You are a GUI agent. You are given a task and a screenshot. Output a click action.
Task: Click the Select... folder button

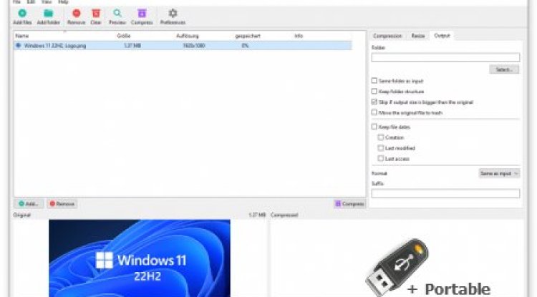pyautogui.click(x=504, y=69)
